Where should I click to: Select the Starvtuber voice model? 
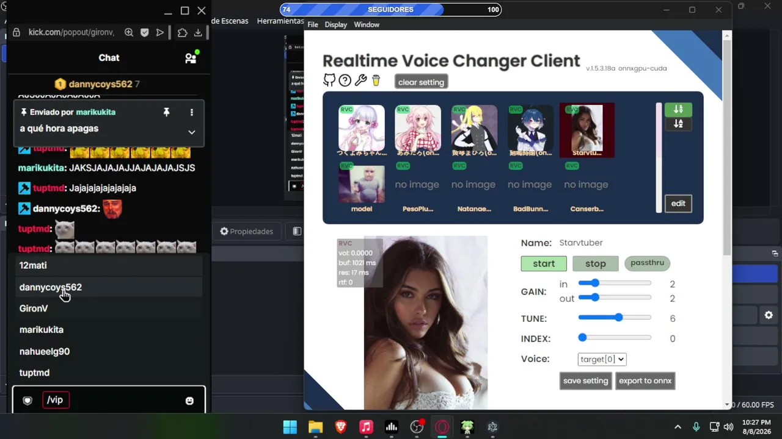587,130
